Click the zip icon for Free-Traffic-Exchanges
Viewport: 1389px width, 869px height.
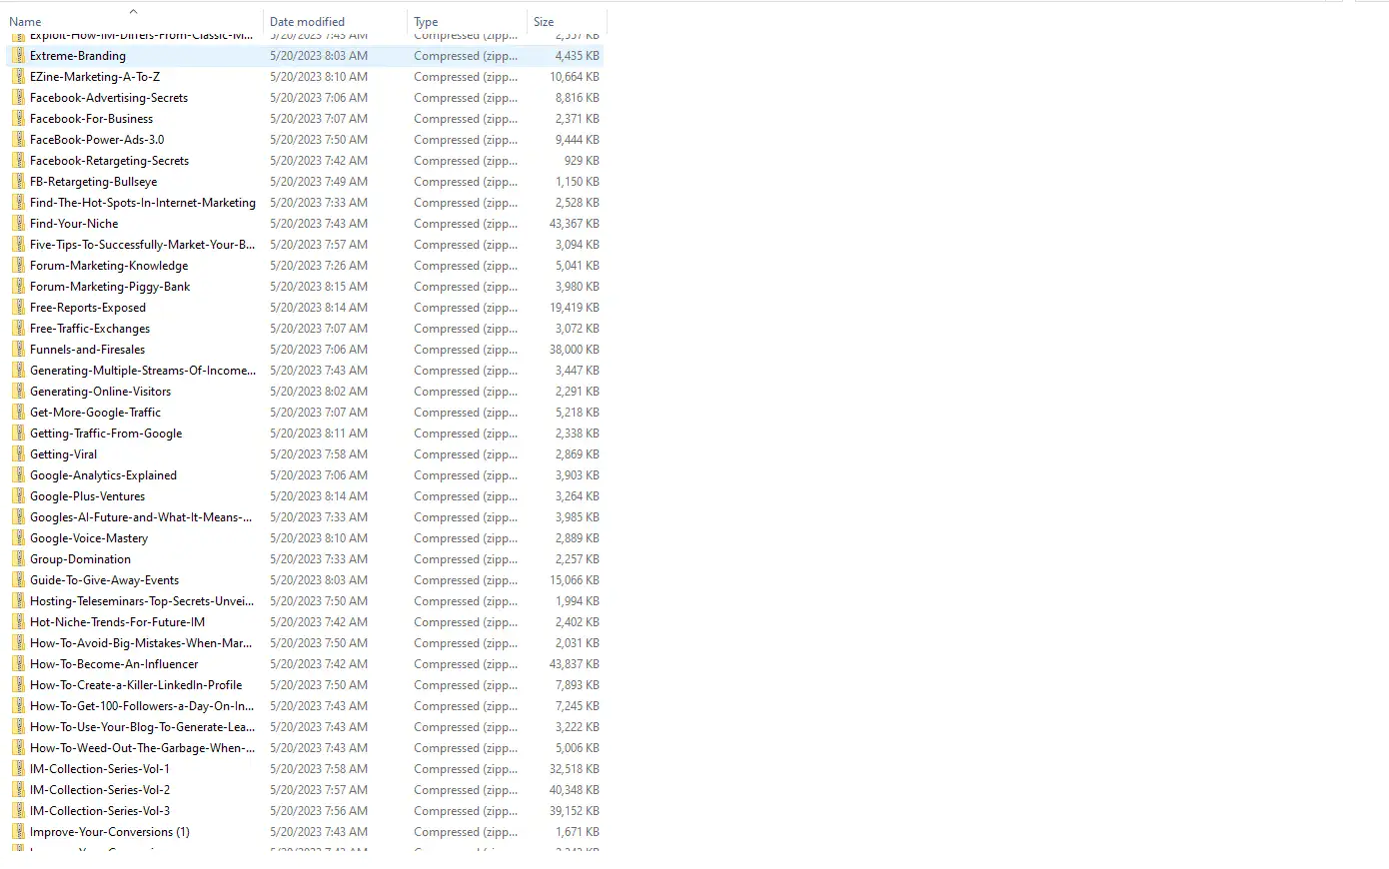click(x=18, y=329)
